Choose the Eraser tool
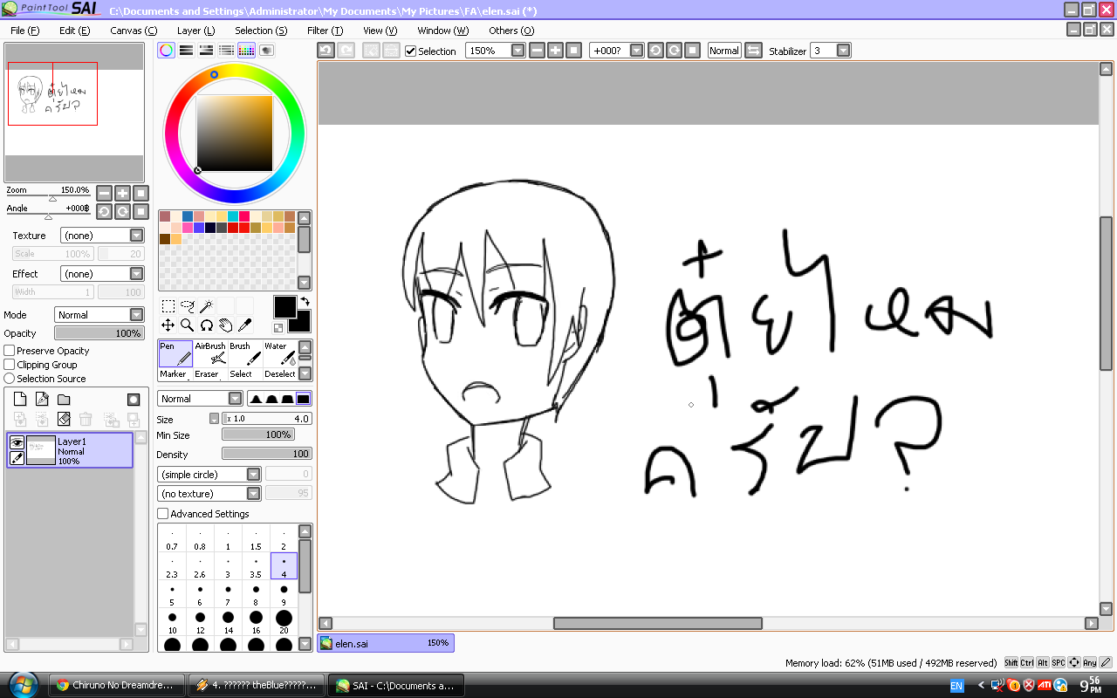 [210, 374]
